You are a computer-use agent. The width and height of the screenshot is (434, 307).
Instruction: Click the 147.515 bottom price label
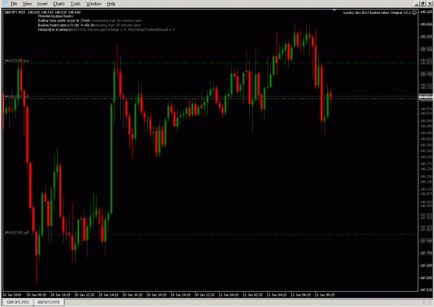click(426, 290)
